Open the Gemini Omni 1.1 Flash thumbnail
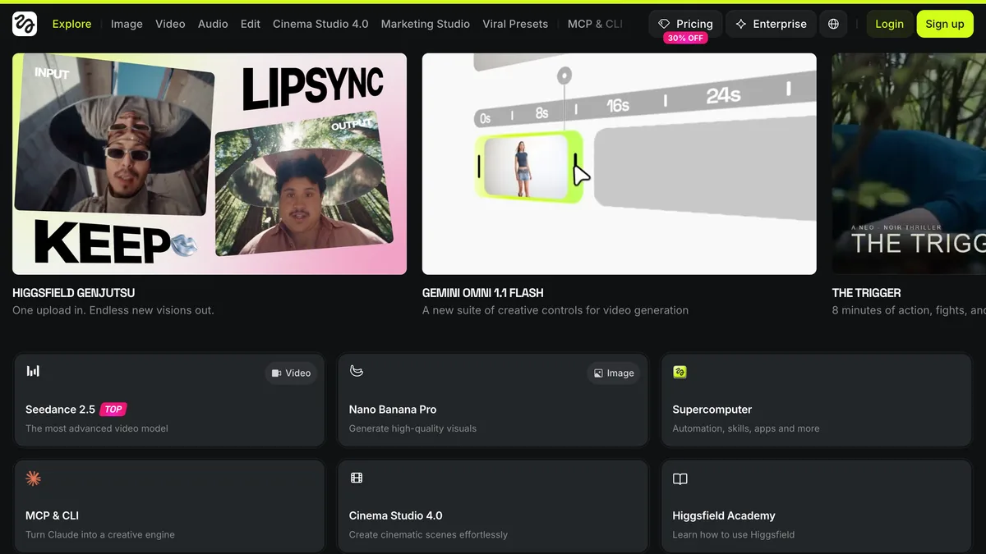The width and height of the screenshot is (986, 554). click(620, 163)
